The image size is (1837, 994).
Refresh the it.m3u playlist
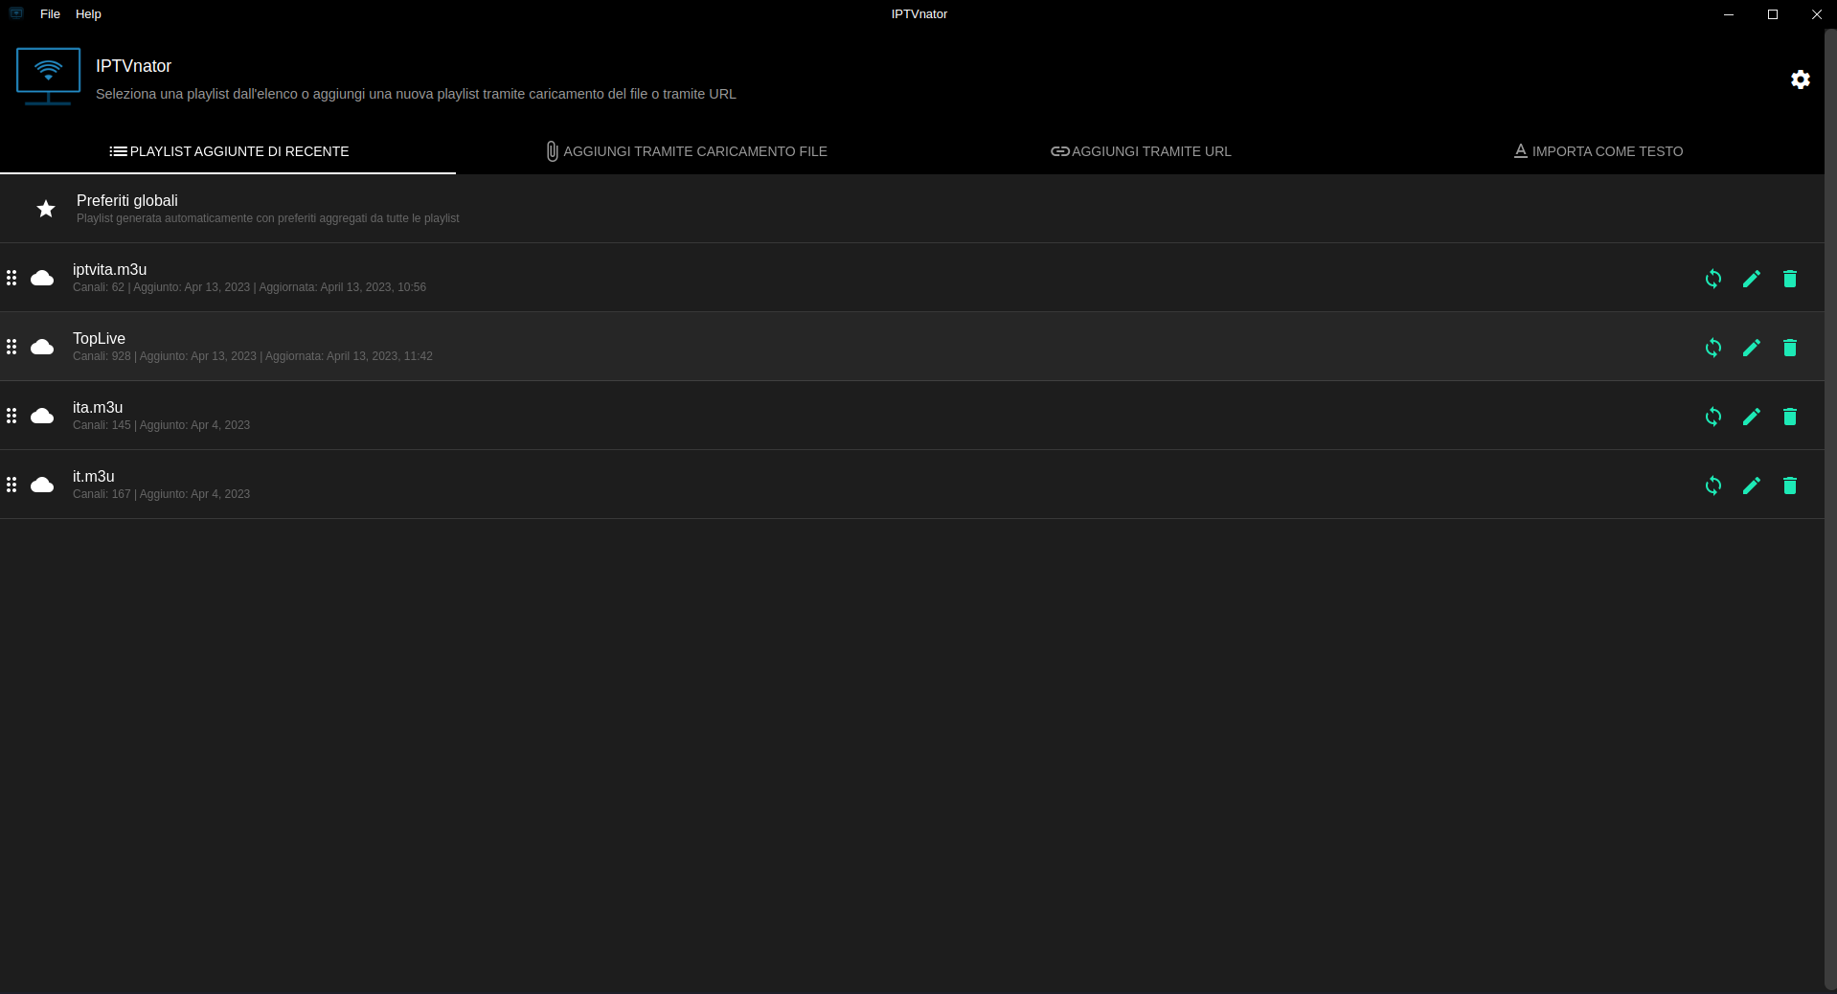click(x=1713, y=486)
